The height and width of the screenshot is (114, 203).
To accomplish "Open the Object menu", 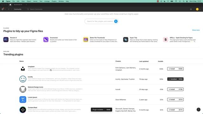I will (x=29, y=1).
